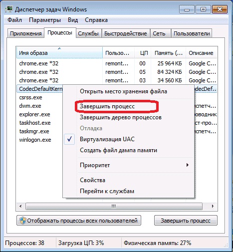Image resolution: width=233 pixels, height=252 pixels.
Task: Maximize the Task Manager window
Action: (x=203, y=9)
